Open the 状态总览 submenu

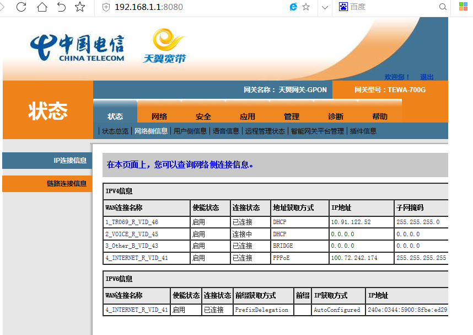(x=115, y=131)
